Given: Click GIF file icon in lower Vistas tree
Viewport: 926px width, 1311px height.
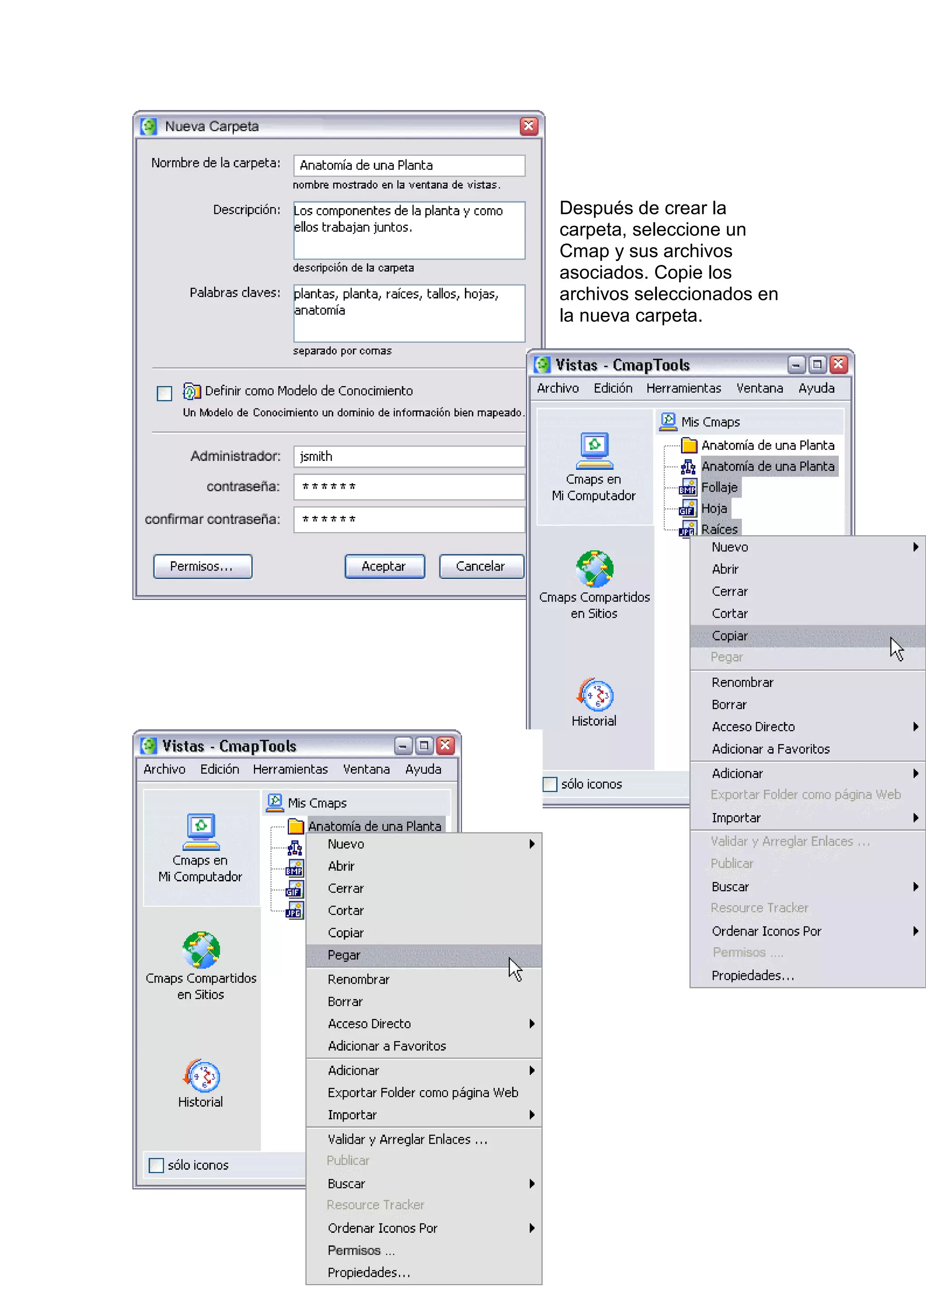Looking at the screenshot, I should (294, 889).
